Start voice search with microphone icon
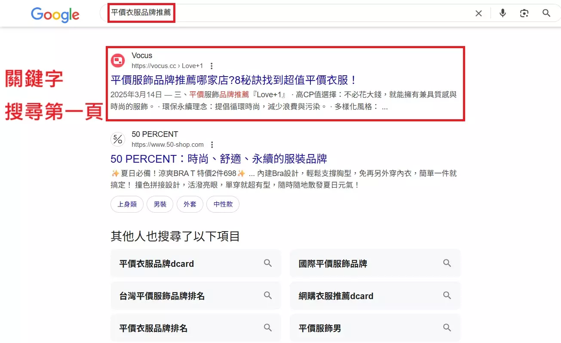The width and height of the screenshot is (561, 343). [x=502, y=13]
